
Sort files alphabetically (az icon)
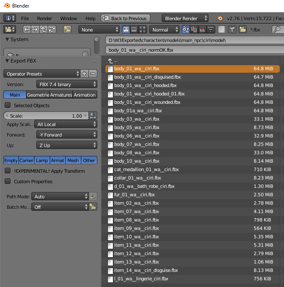pos(185,29)
